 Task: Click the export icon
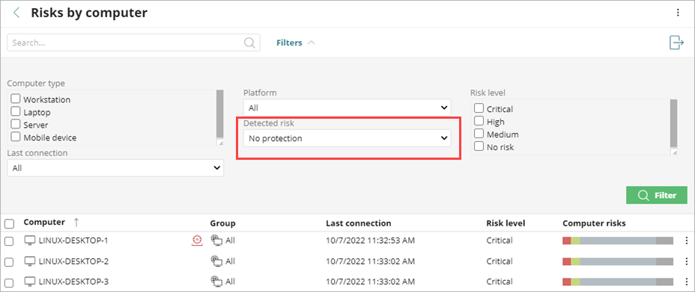click(x=676, y=43)
